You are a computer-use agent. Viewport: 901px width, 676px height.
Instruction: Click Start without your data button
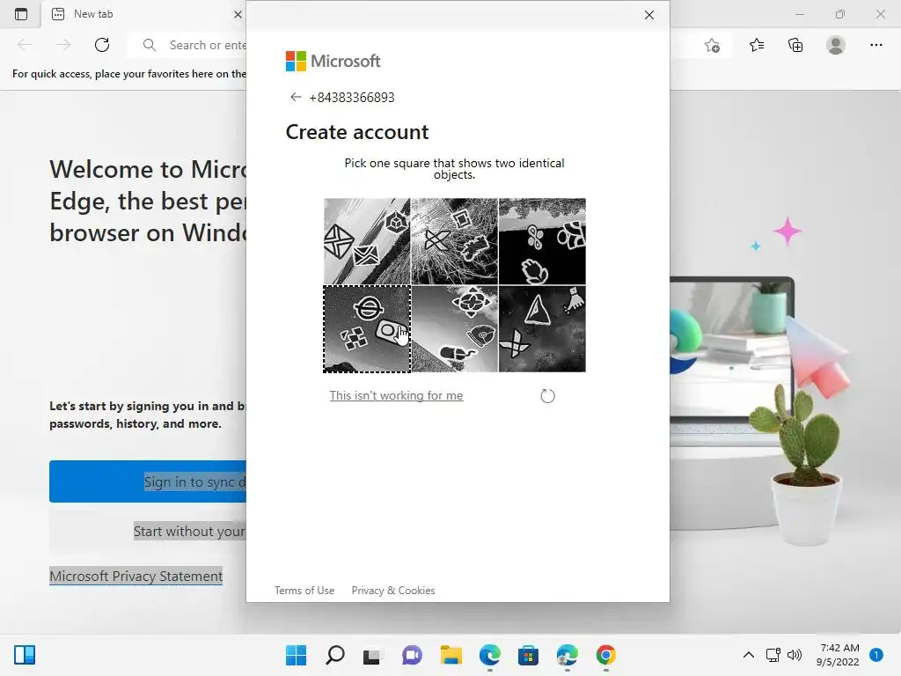148,531
